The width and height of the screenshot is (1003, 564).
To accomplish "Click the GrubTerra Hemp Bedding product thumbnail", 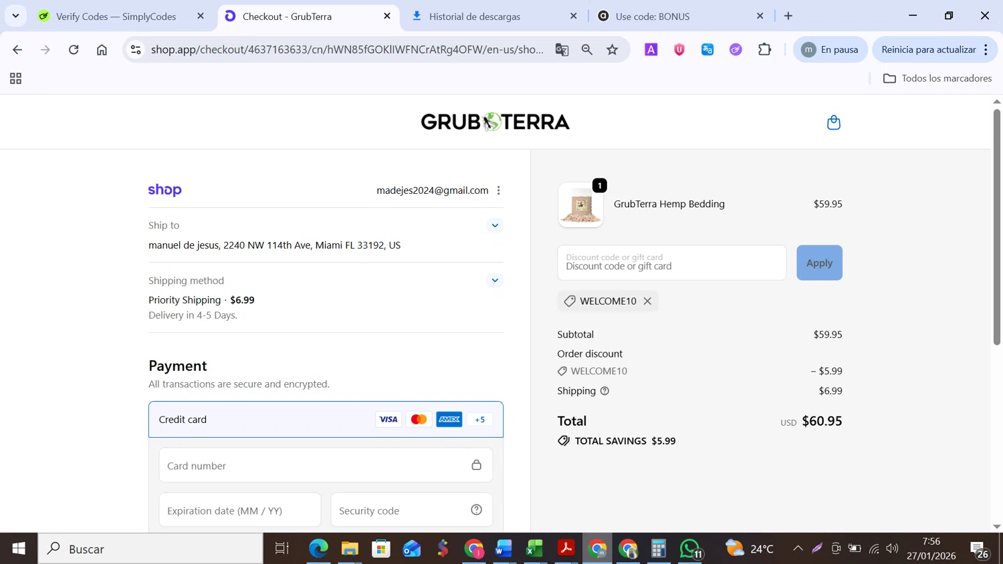I will tap(580, 204).
